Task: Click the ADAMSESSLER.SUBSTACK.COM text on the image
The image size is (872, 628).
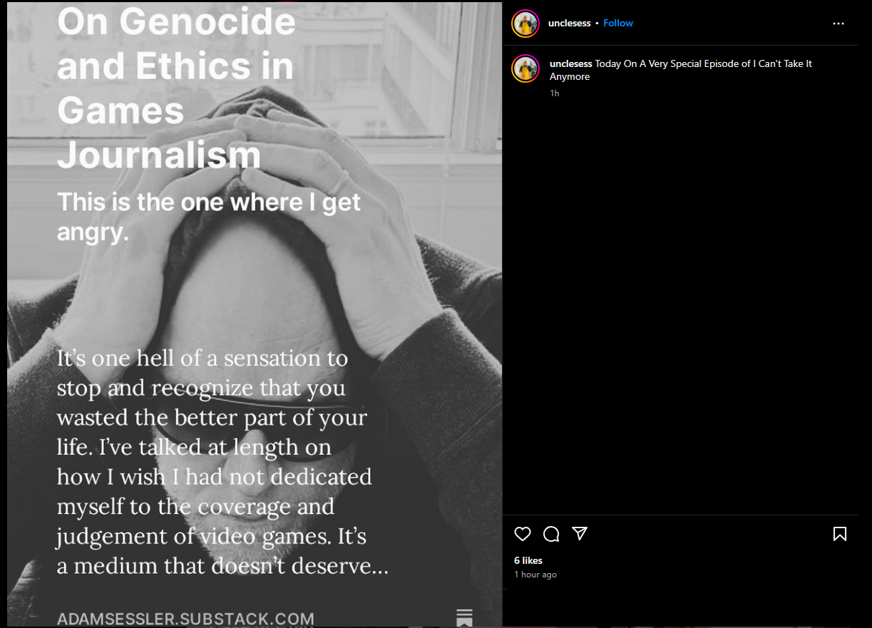Action: click(185, 618)
